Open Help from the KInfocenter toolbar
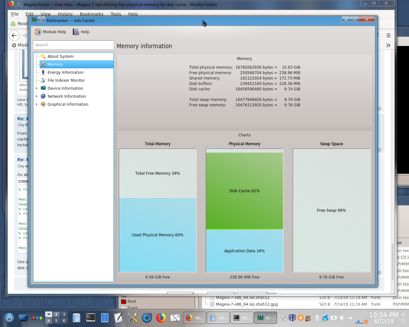The image size is (409, 327). (81, 32)
